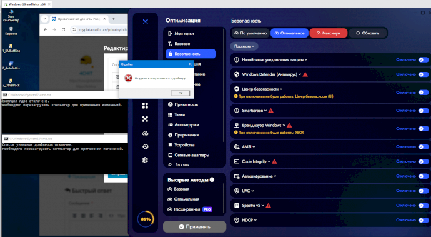
Task: Expand the chevron next to Центр безопасности
Action: pos(281,89)
